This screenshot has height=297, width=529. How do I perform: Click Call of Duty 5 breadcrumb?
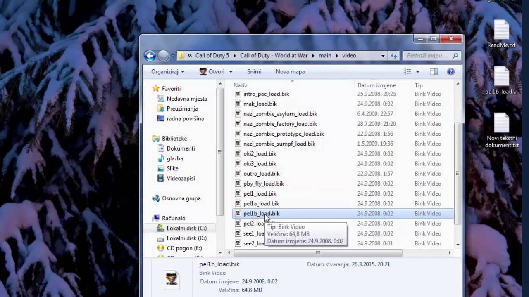tap(212, 55)
